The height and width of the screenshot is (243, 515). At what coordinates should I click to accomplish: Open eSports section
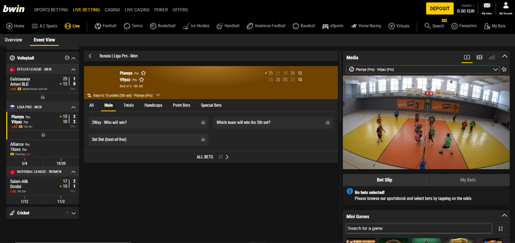pyautogui.click(x=333, y=26)
